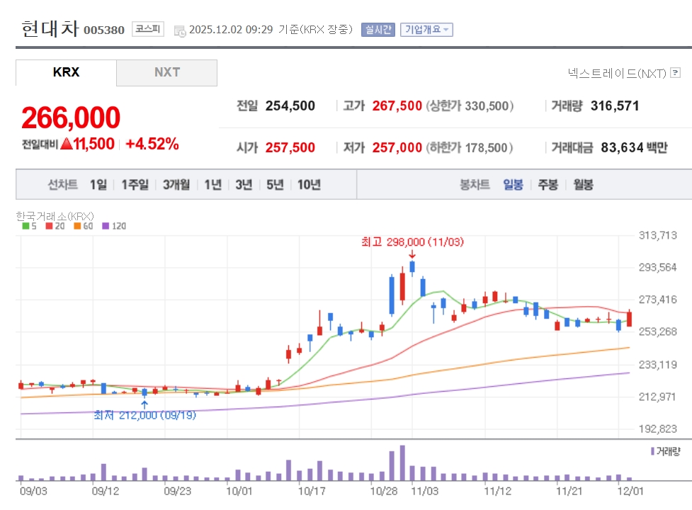Click the calendar clock icon before the date

point(180,30)
